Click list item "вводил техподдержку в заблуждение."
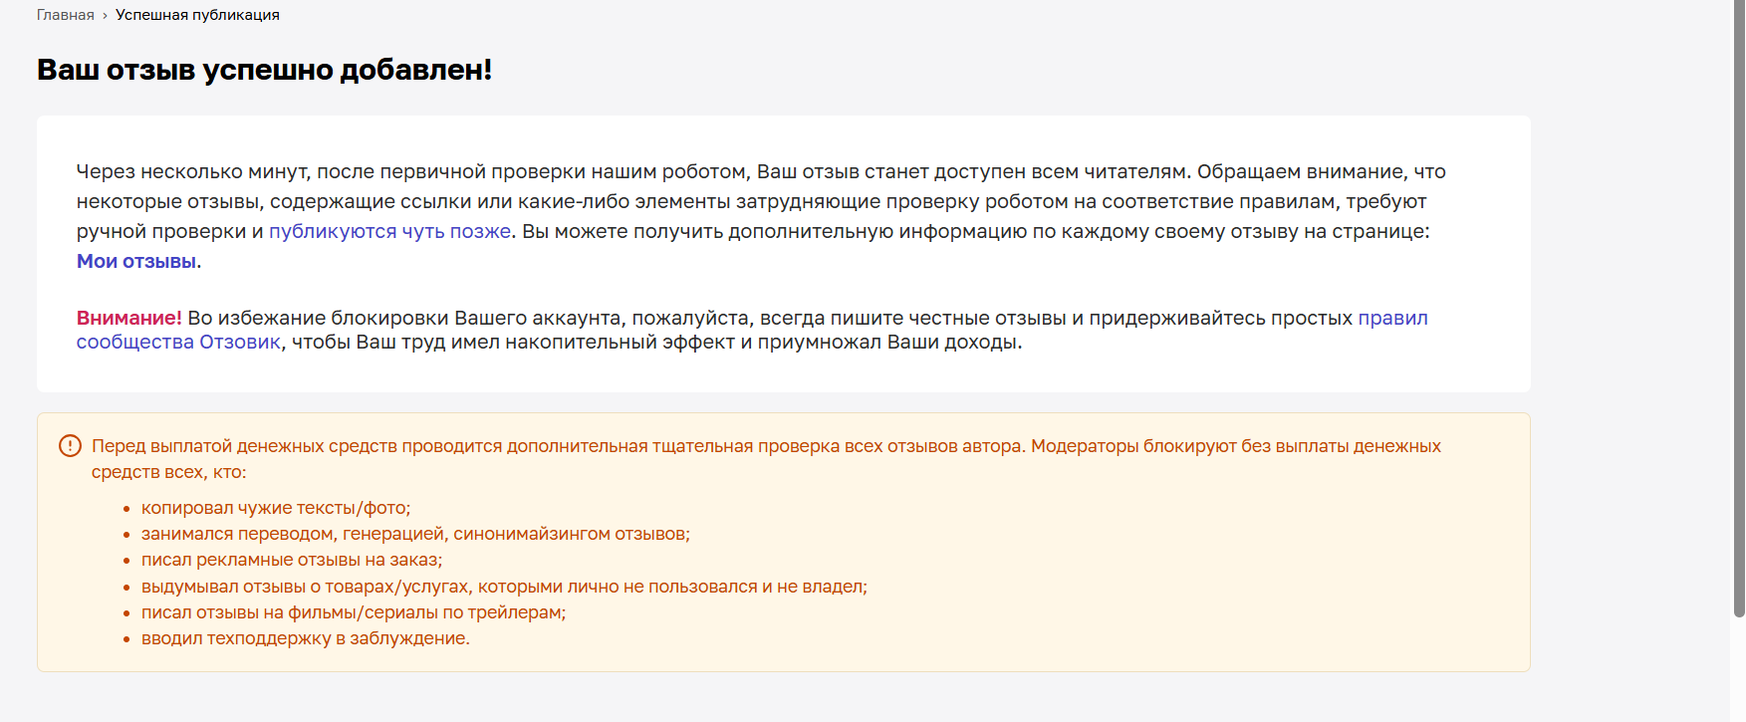Screen dimensions: 1746x722 point(306,638)
